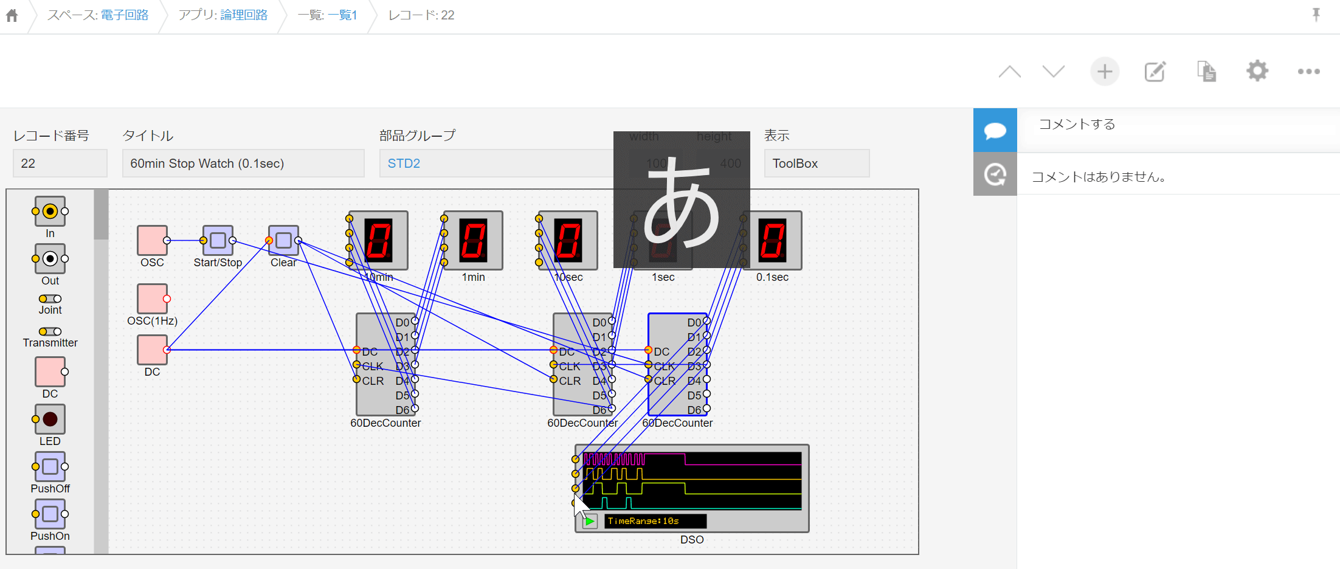Image resolution: width=1340 pixels, height=569 pixels.
Task: Click the コメントする comment input box
Action: 1178,125
